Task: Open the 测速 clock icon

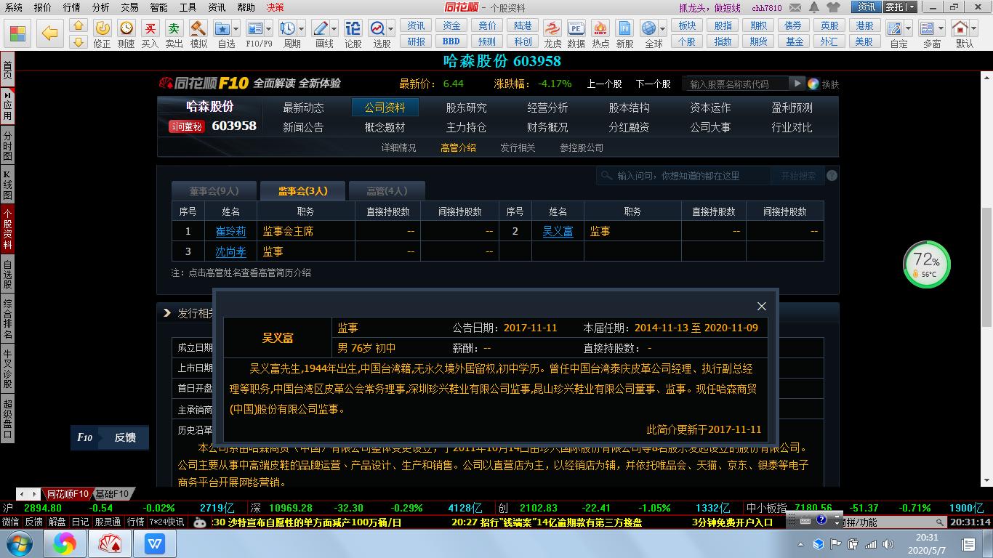Action: [x=126, y=28]
